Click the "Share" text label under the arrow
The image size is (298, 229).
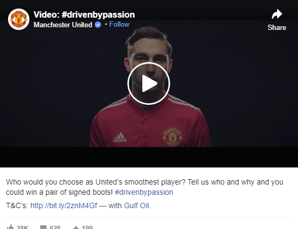click(277, 28)
